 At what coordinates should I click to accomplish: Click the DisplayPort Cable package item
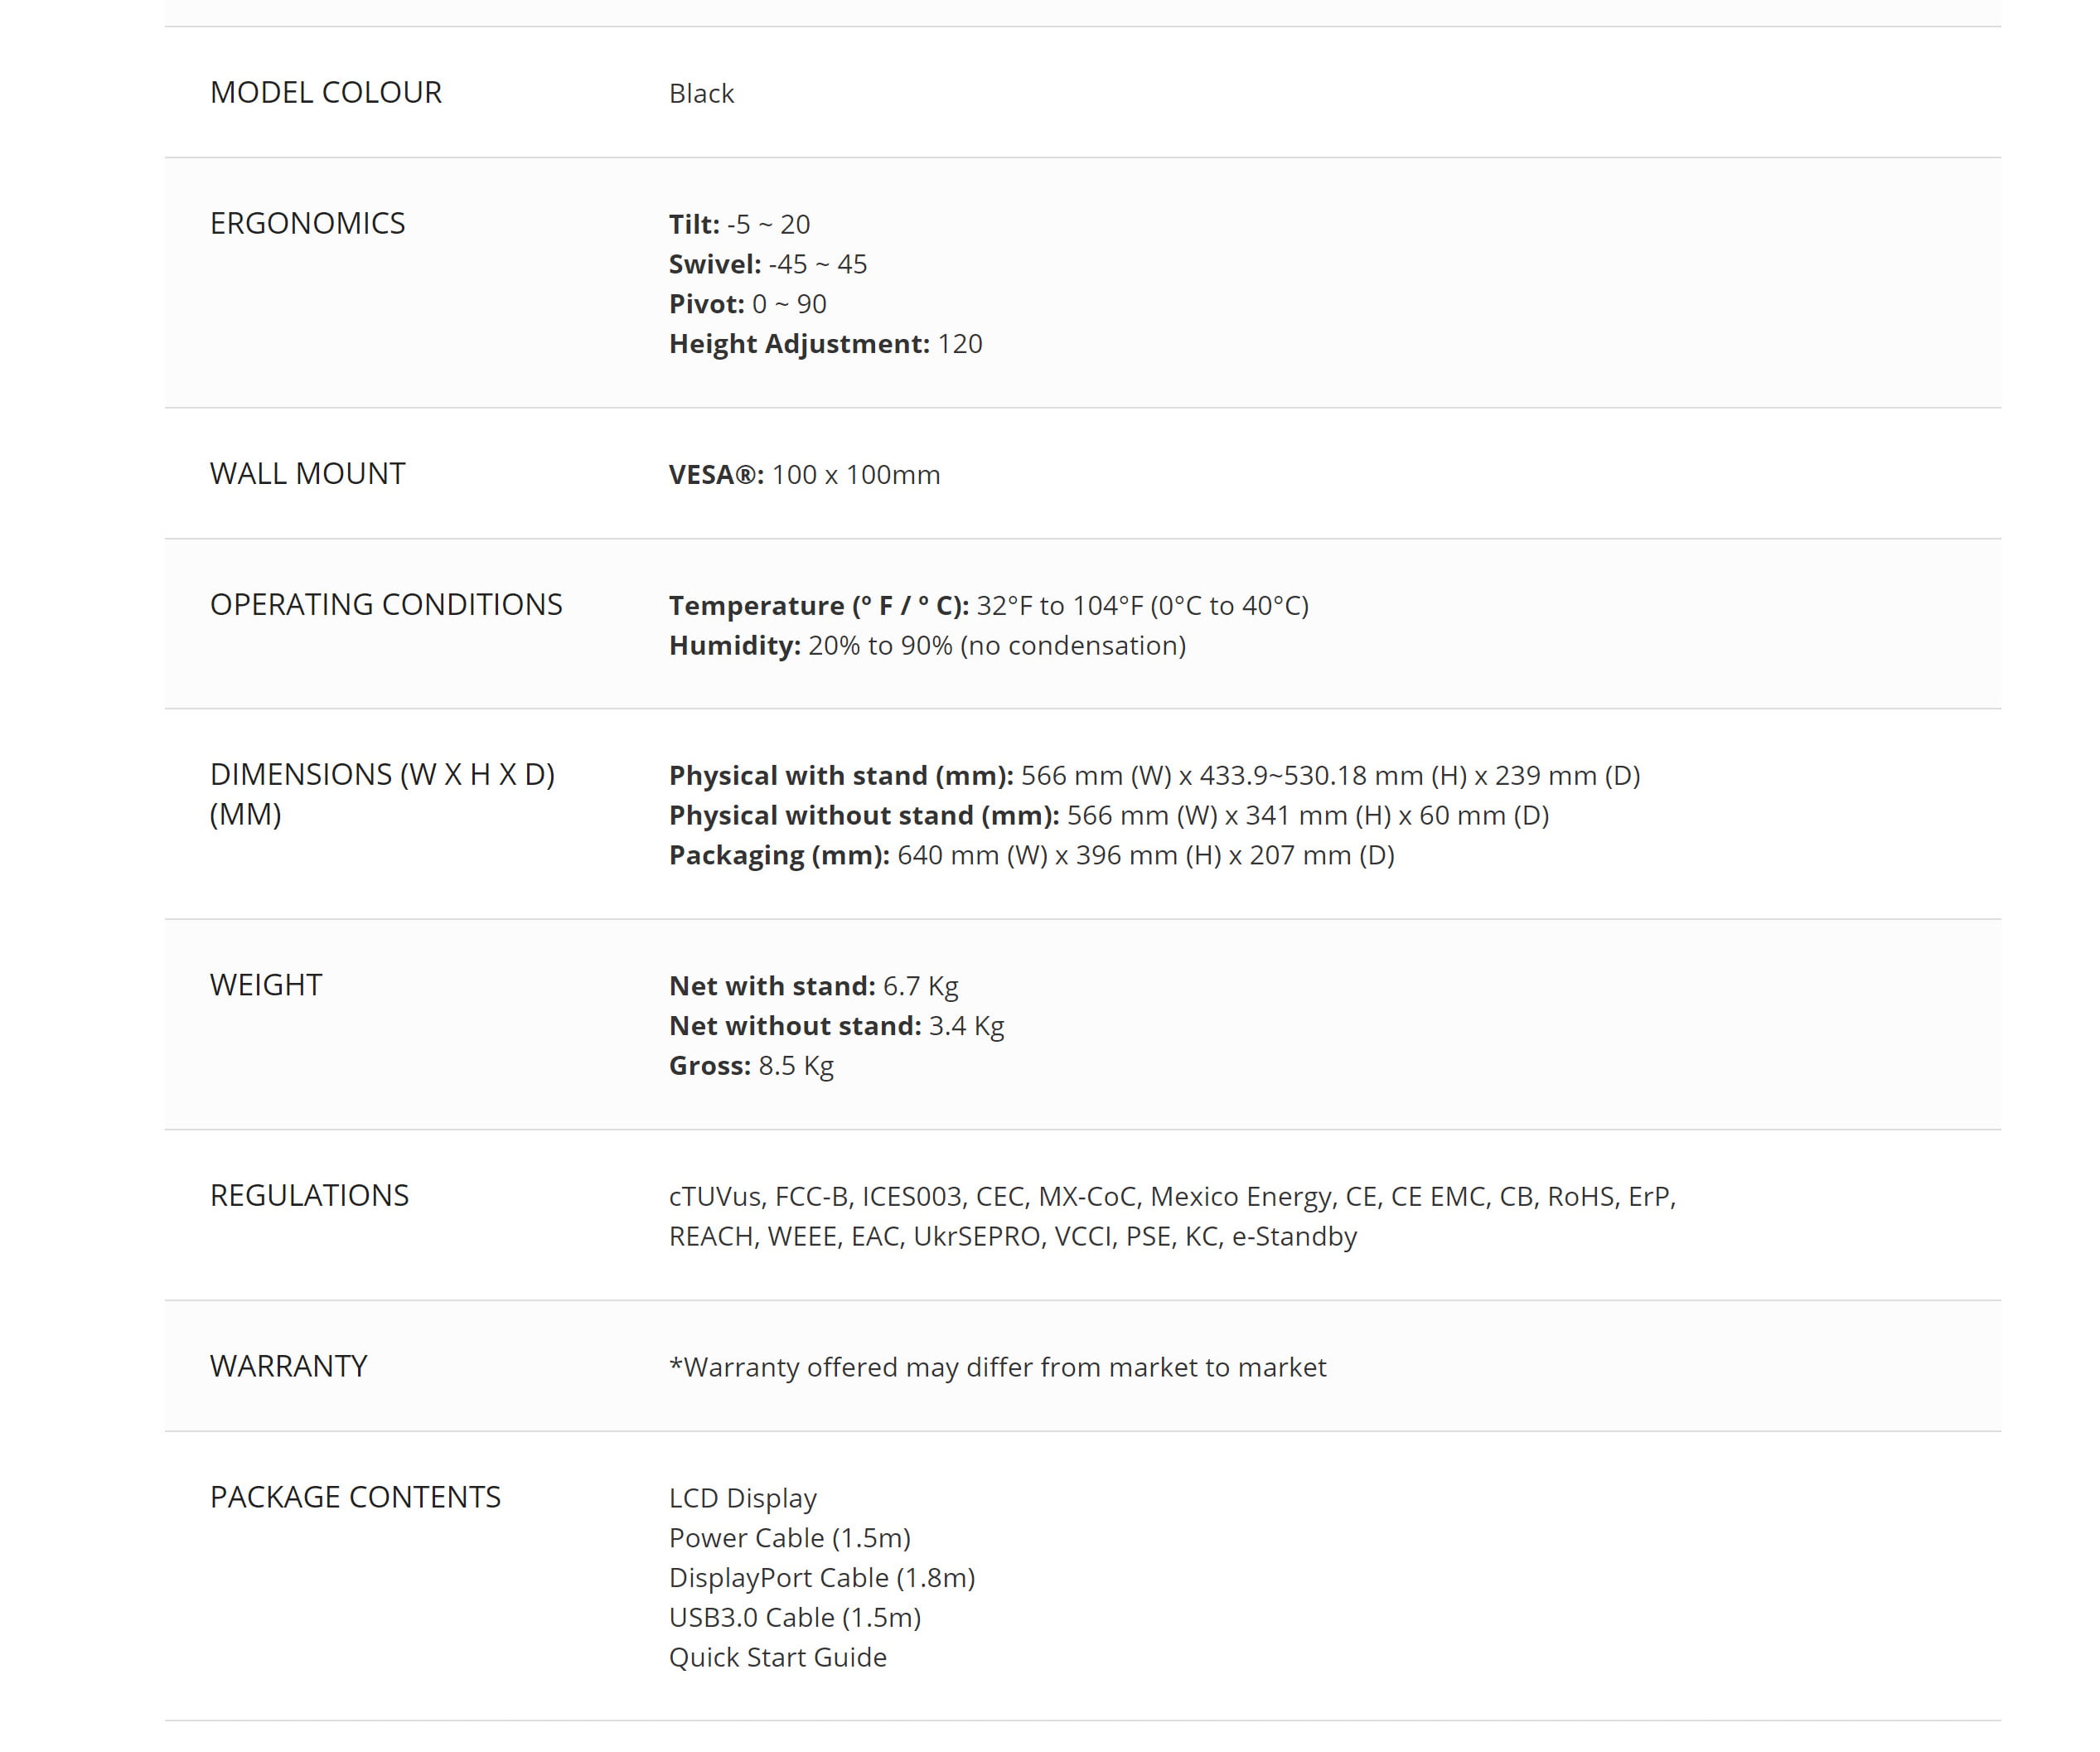821,1577
